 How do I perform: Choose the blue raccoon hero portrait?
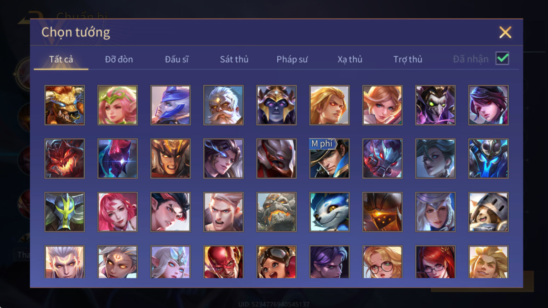pyautogui.click(x=329, y=212)
